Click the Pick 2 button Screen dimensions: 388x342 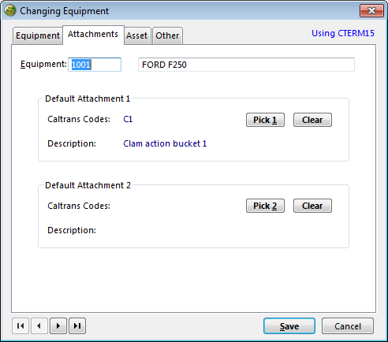click(265, 206)
